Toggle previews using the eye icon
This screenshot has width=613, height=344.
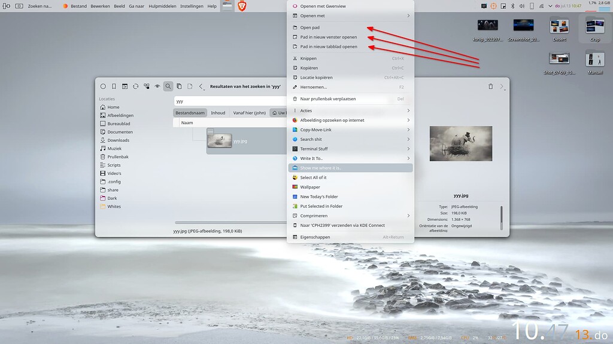(157, 86)
